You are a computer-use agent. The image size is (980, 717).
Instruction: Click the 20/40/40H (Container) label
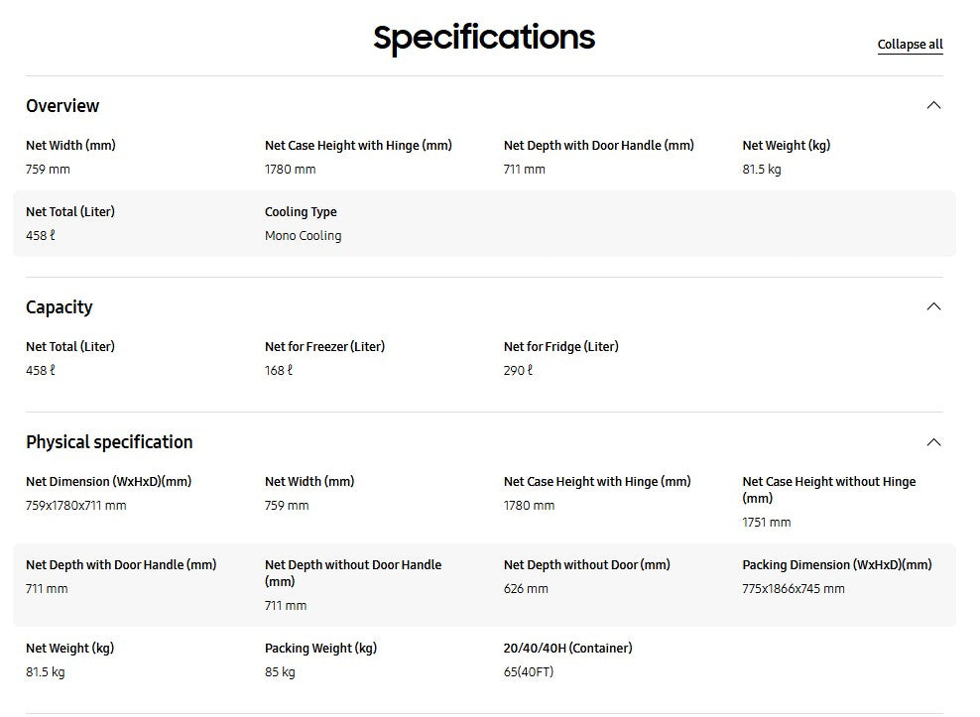567,649
